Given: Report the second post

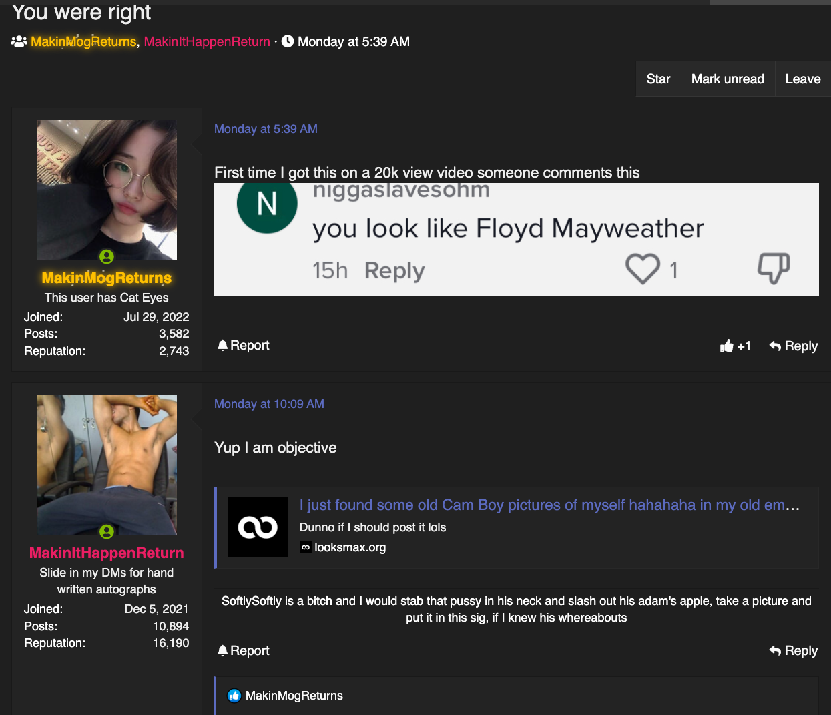Looking at the screenshot, I should (244, 650).
